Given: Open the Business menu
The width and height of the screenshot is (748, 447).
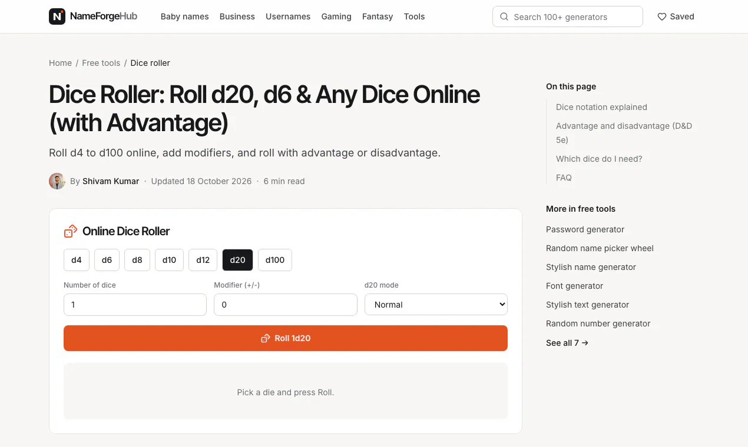Looking at the screenshot, I should click(237, 16).
